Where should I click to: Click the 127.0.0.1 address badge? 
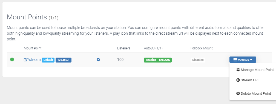63,60
